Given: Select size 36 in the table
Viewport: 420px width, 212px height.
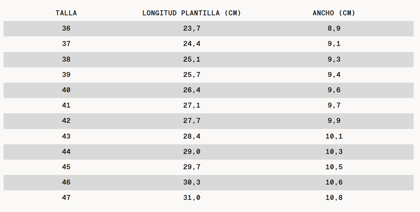Looking at the screenshot, I should (x=66, y=29).
